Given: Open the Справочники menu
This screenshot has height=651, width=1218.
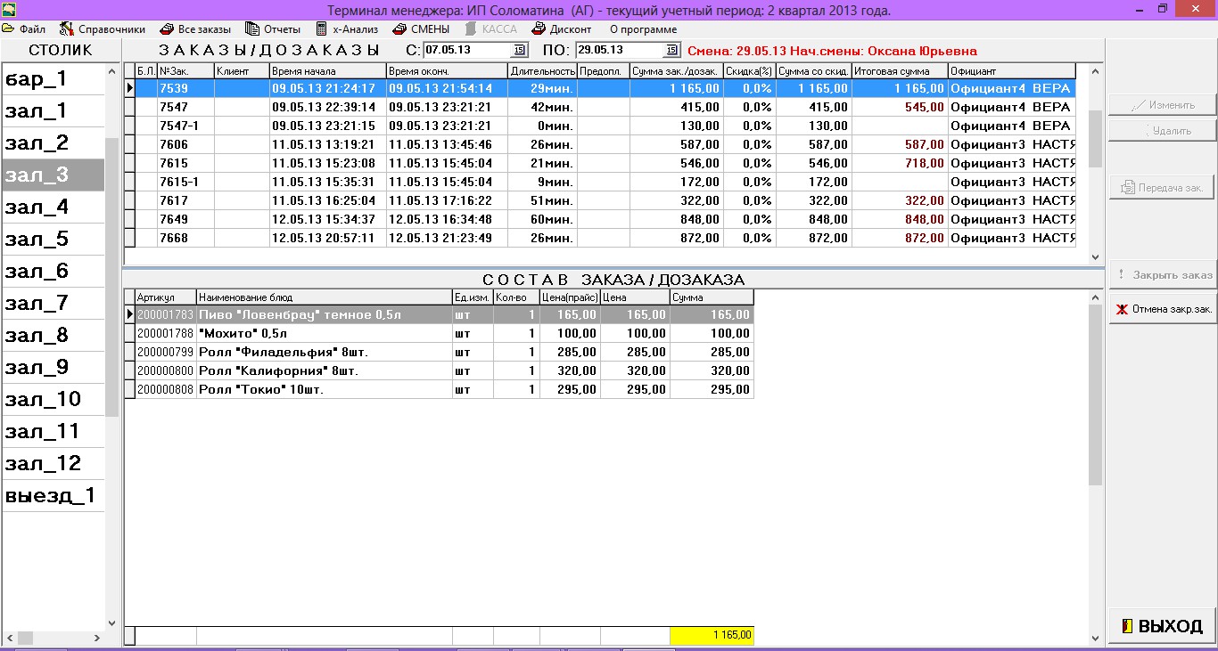Looking at the screenshot, I should coord(111,29).
